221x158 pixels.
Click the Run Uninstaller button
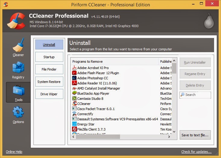click(195, 62)
